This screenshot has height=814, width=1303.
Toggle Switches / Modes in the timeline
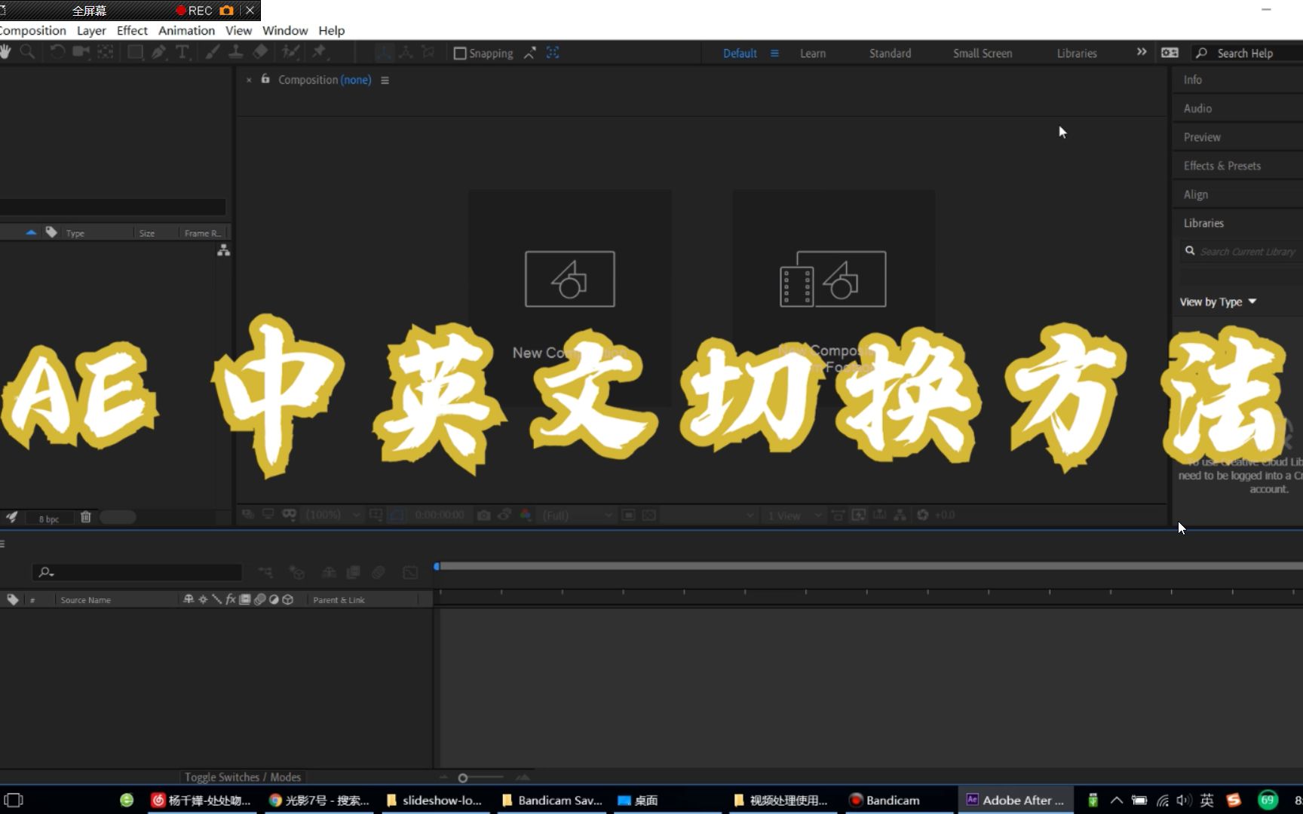pos(243,776)
